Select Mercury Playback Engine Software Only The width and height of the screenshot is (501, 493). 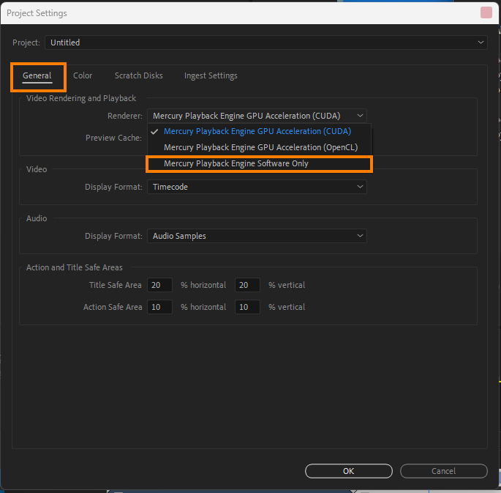(259, 164)
